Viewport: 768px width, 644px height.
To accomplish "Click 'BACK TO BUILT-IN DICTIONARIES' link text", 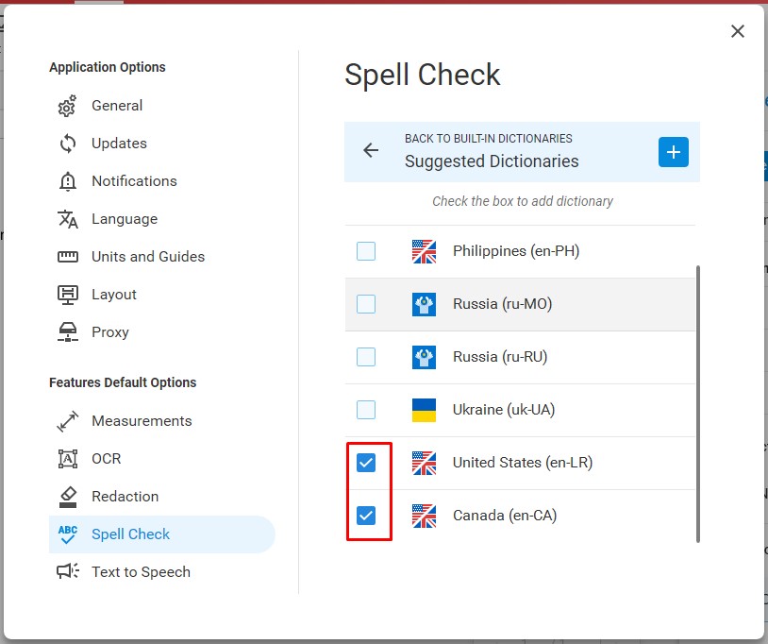I will tap(489, 139).
